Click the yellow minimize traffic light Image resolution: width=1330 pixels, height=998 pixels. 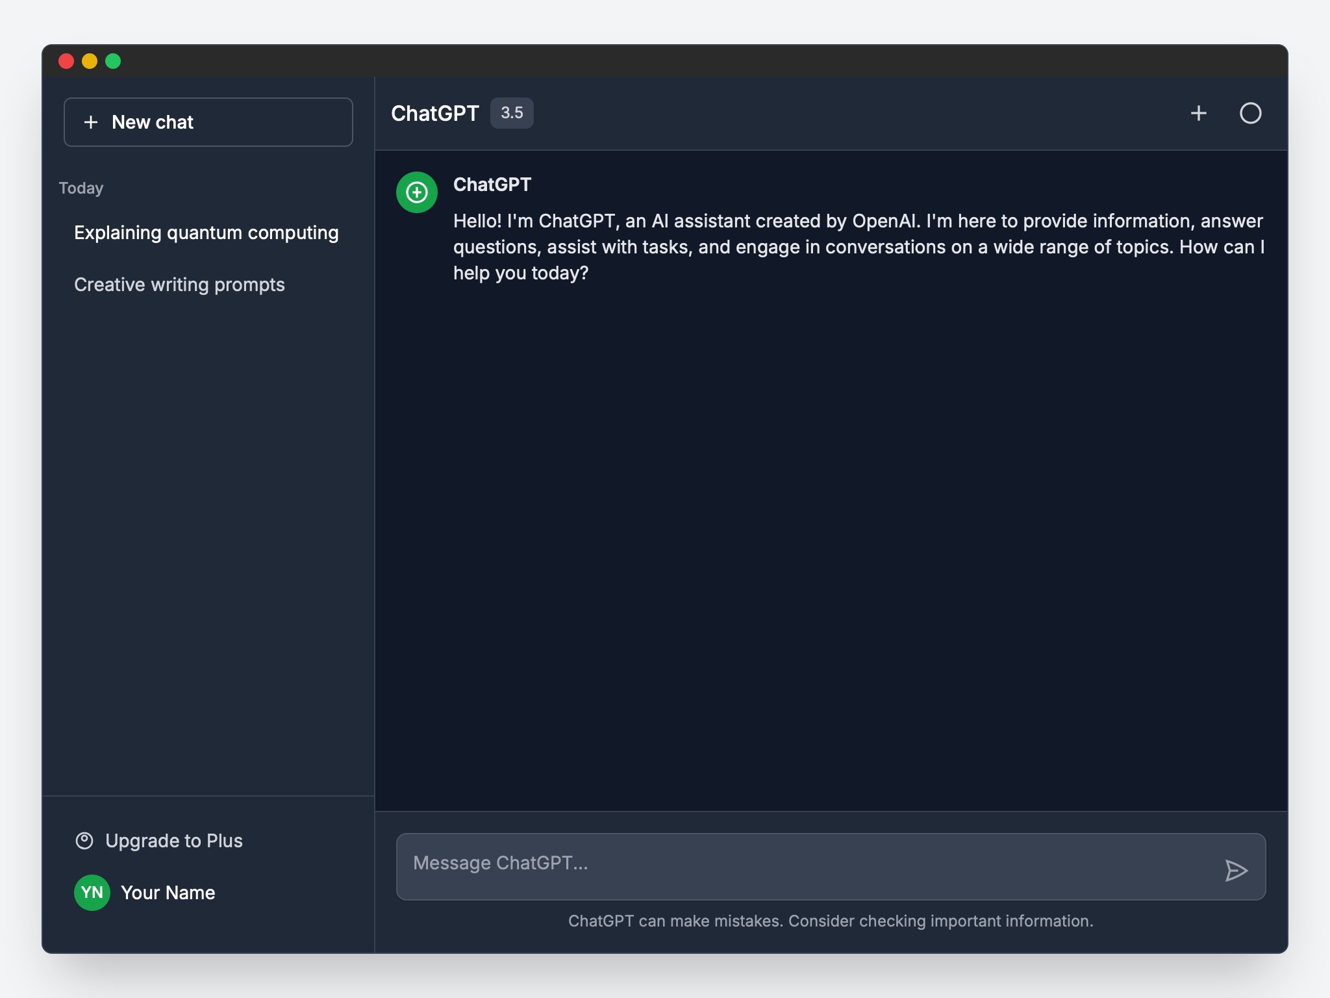(x=90, y=60)
